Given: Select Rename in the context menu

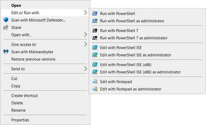Looking at the screenshot, I should 45,110.
